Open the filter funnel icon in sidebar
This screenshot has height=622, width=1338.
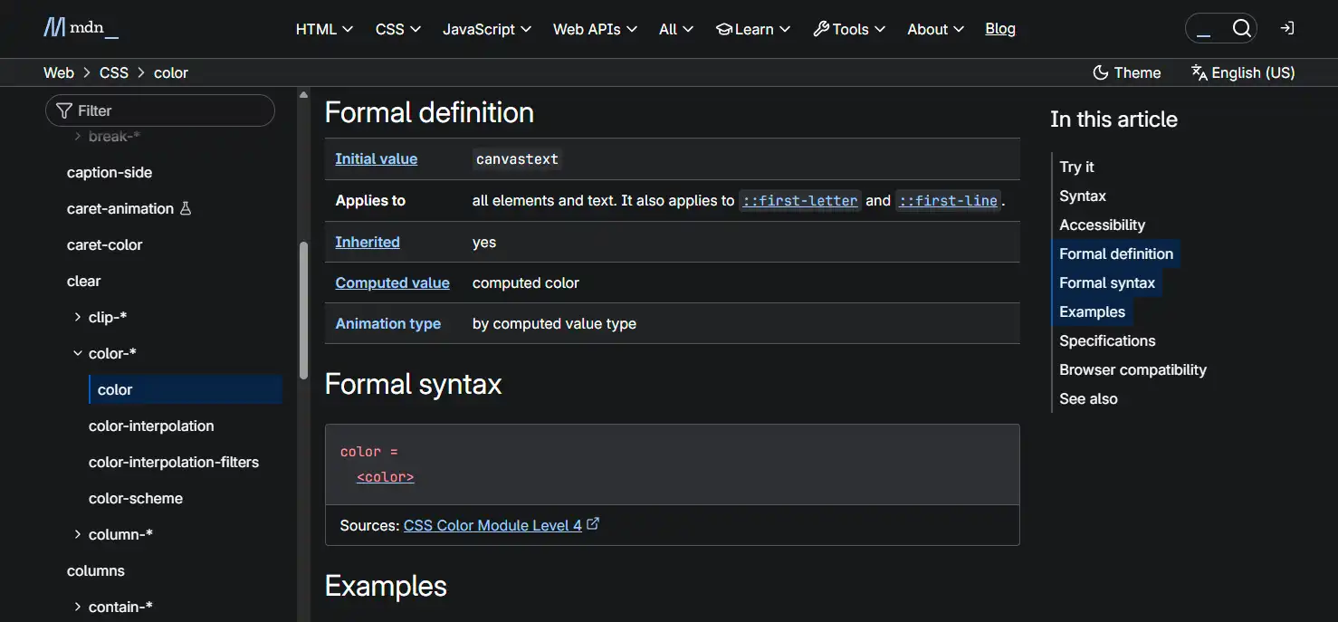tap(62, 110)
